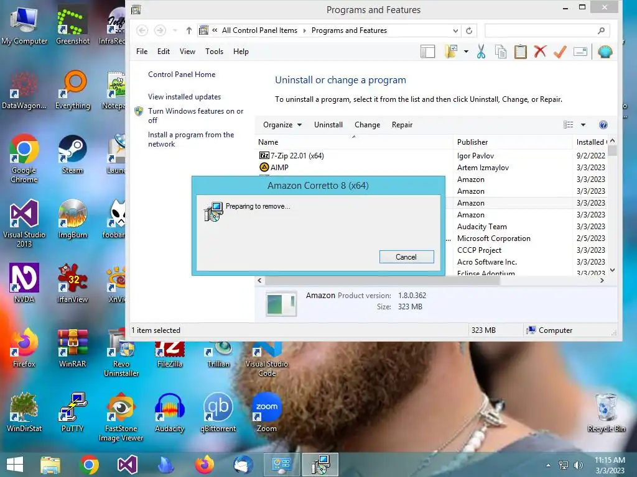Click the folder options toolbar icon
Screen dimensions: 637x477
pyautogui.click(x=451, y=52)
